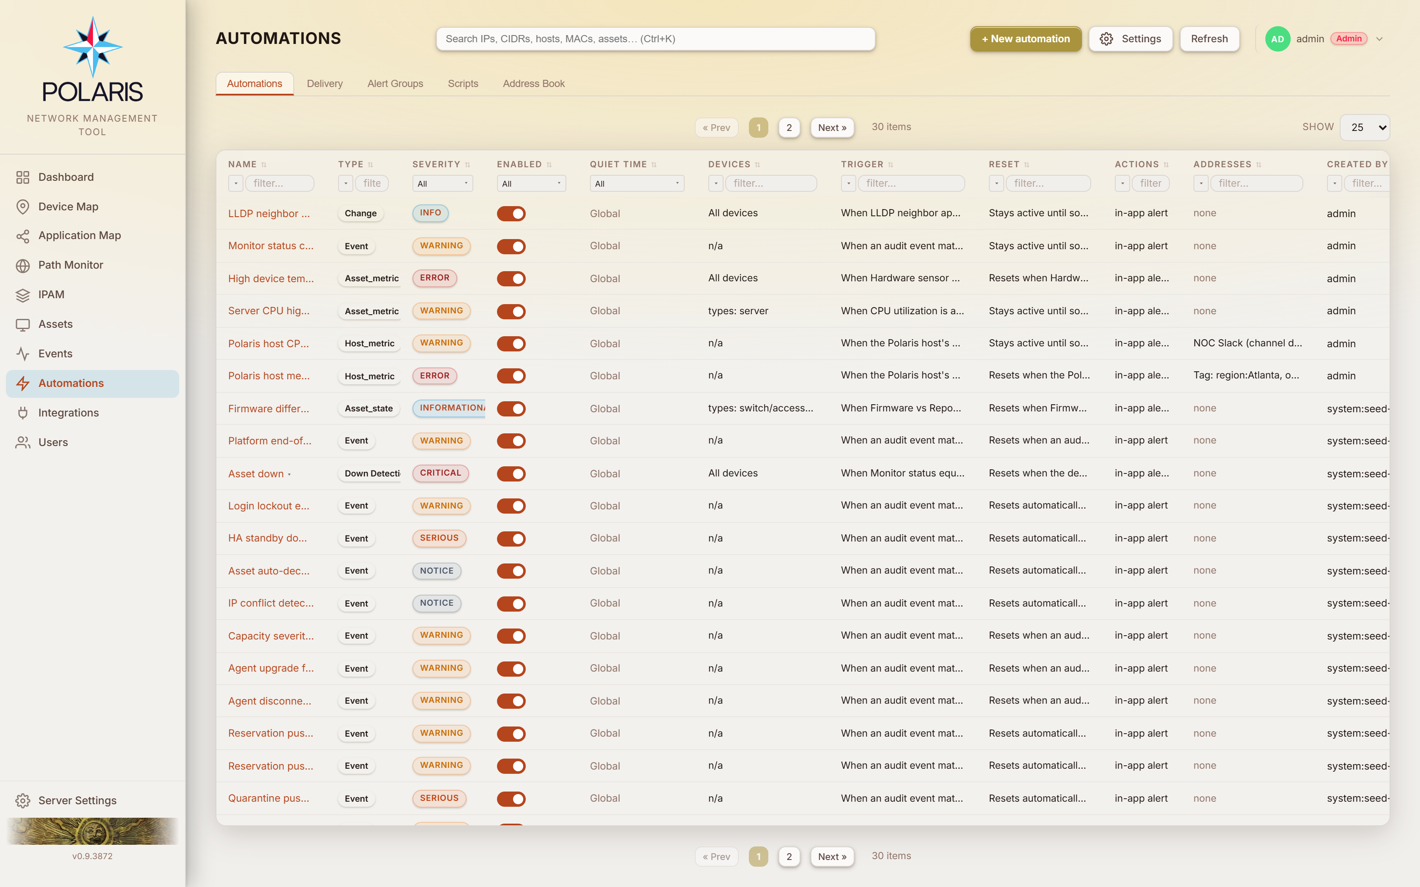Go to page 2 in the bottom pagination
The width and height of the screenshot is (1420, 887).
tap(789, 857)
